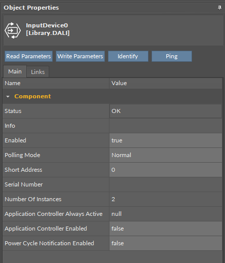Viewport: 225px width, 263px height.
Task: Click the Read Parameters button
Action: click(x=28, y=56)
